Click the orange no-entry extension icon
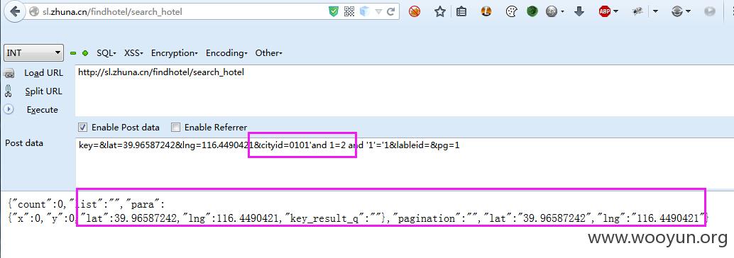 (415, 11)
